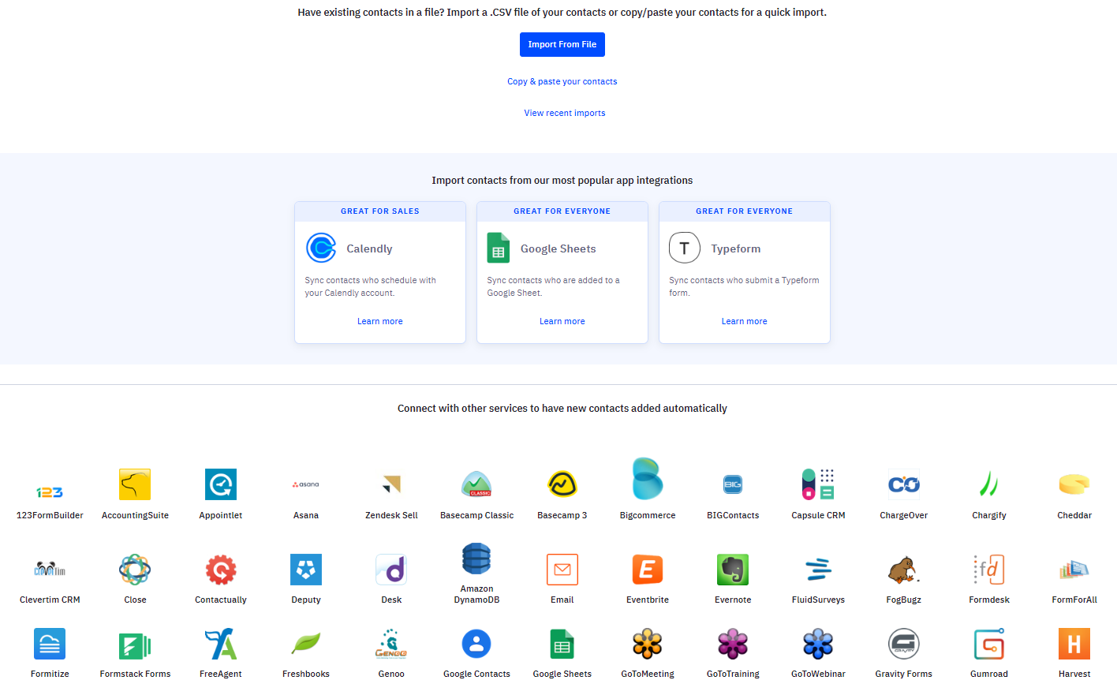1117x695 pixels.
Task: Click the GREAT FOR SALES card header
Action: pyautogui.click(x=380, y=211)
